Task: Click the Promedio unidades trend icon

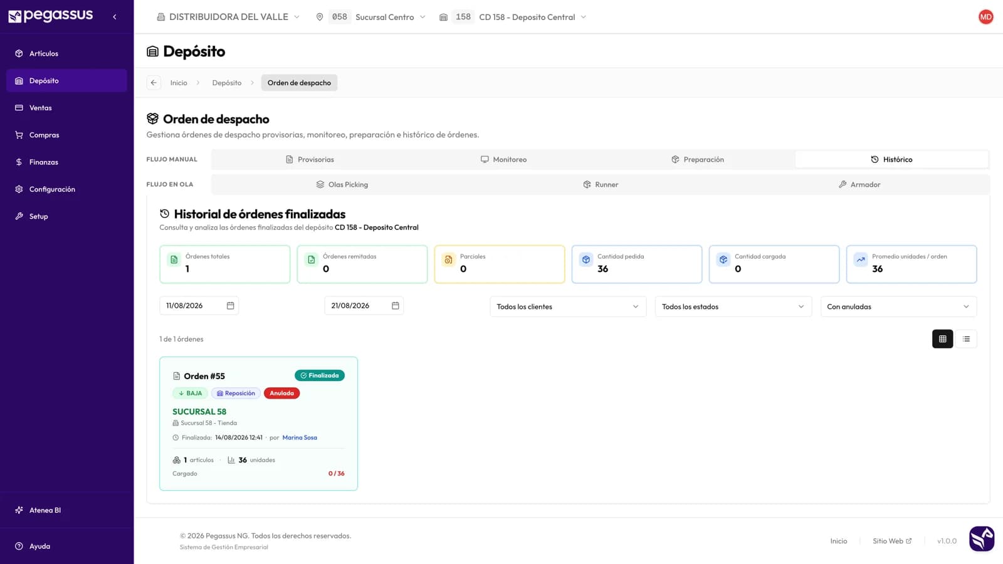Action: [861, 259]
